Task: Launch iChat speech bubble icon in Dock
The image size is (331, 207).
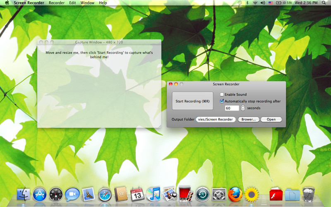Action: 72,194
